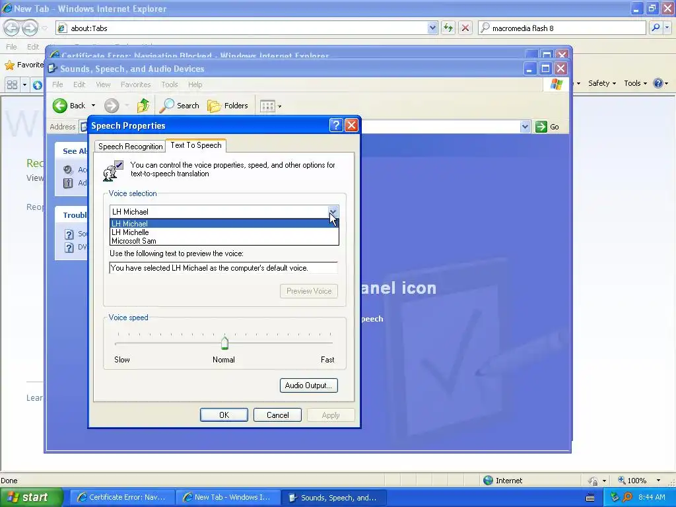The image size is (676, 507).
Task: Close the Speech Properties dialog
Action: 351,125
